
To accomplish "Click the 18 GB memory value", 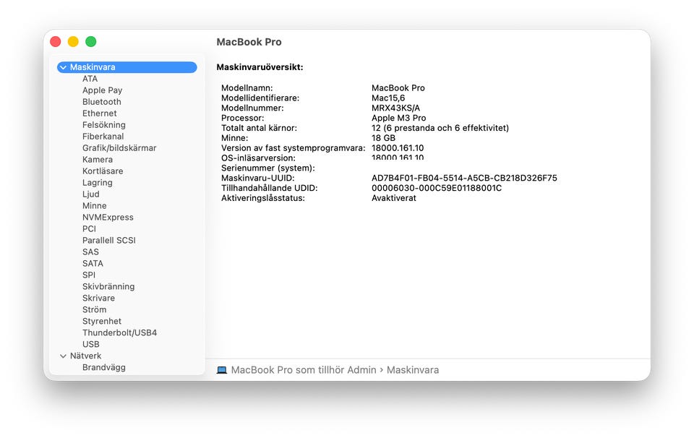I will tap(383, 138).
